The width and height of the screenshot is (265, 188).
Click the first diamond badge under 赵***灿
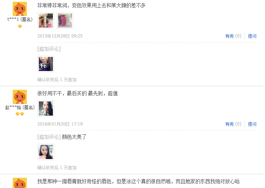pos(17,114)
